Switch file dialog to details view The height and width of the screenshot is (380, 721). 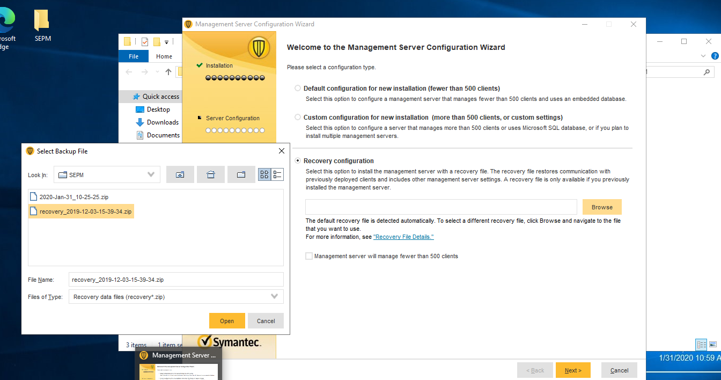tap(277, 174)
